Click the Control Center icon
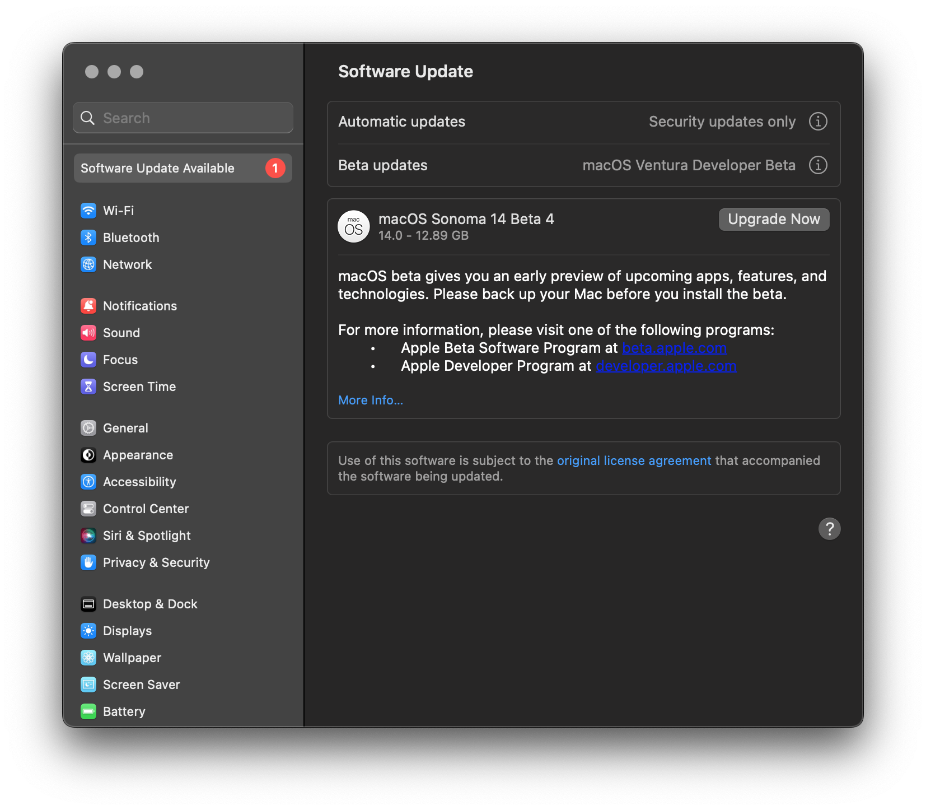The height and width of the screenshot is (810, 926). [x=88, y=509]
